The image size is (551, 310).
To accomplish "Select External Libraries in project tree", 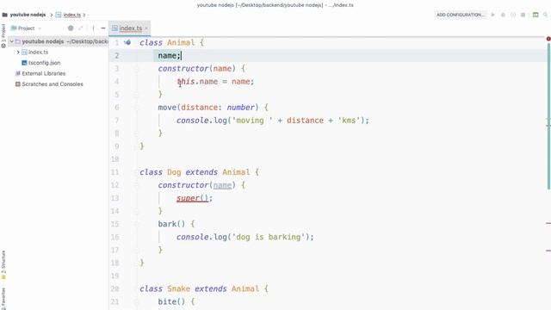I will pyautogui.click(x=43, y=73).
